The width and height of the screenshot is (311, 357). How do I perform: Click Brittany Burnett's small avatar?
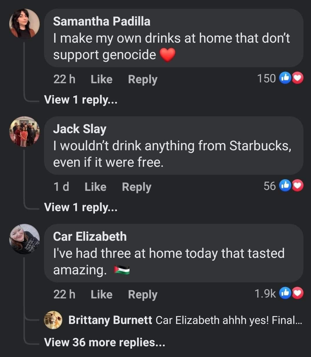(x=53, y=320)
